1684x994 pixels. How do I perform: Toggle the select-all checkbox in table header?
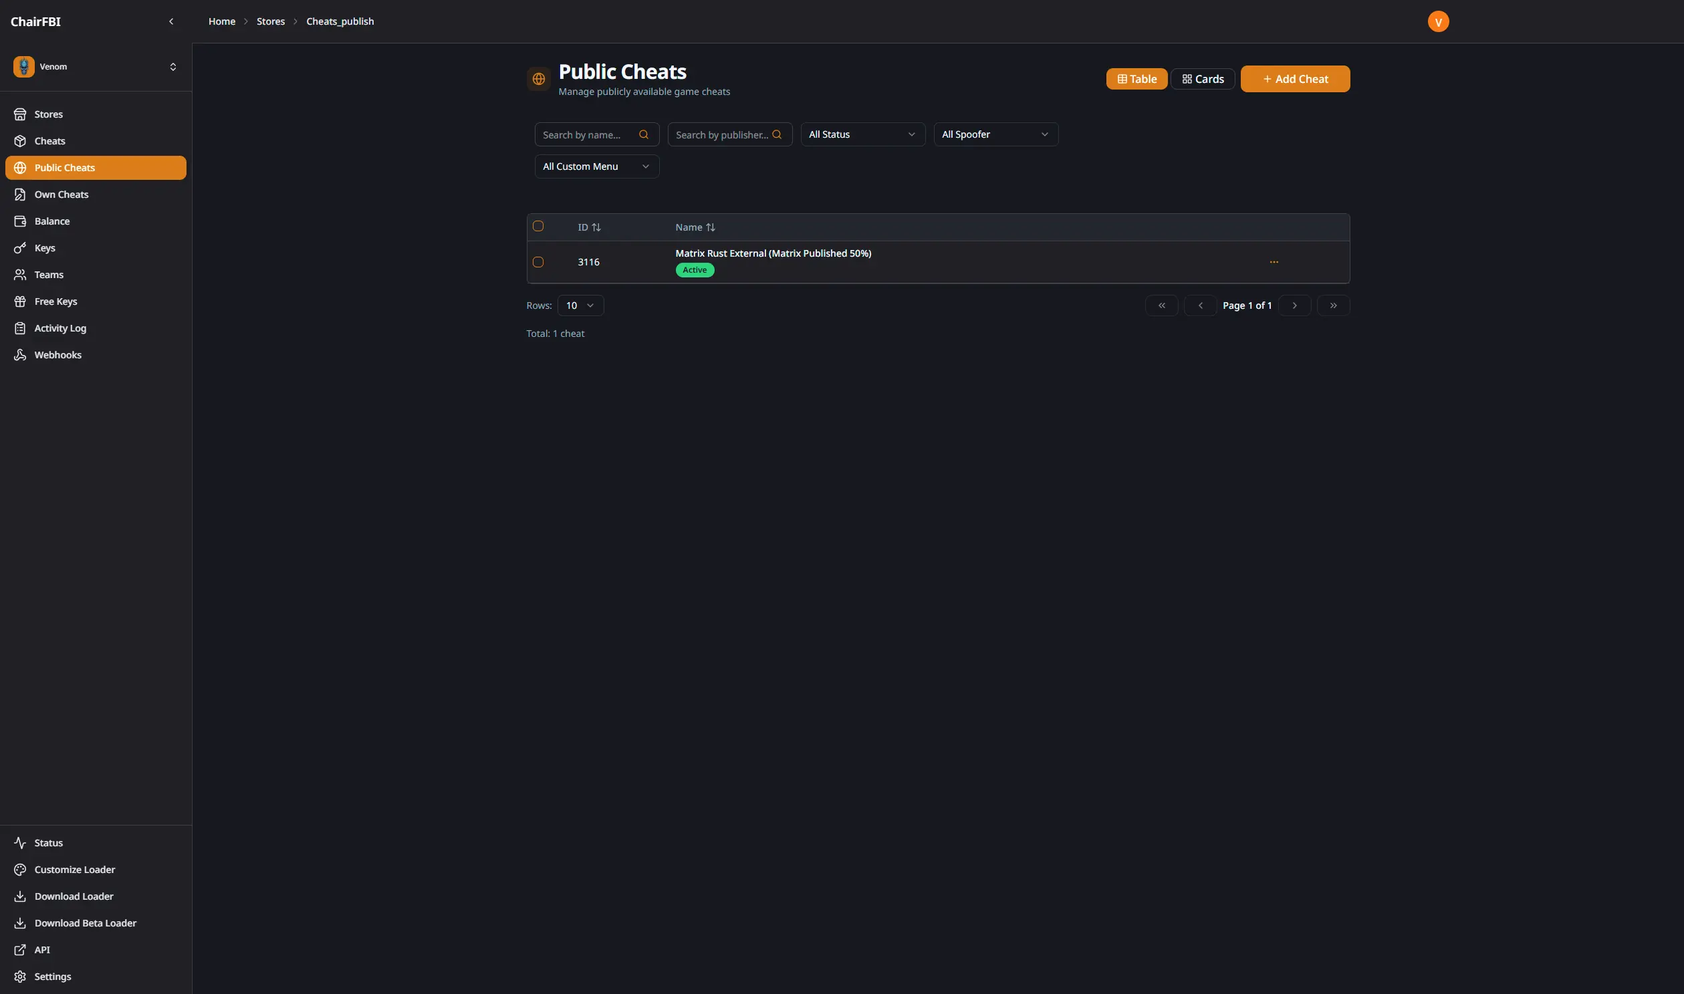point(539,226)
